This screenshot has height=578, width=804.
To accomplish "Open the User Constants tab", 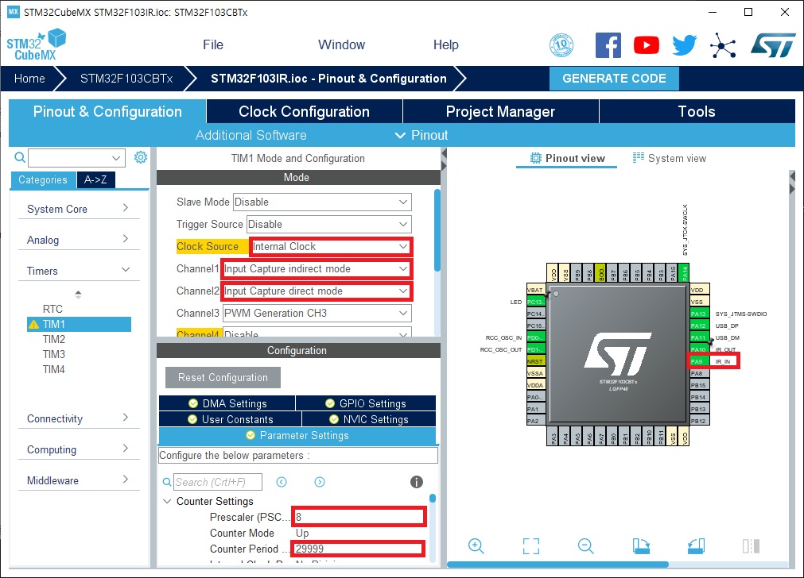I will (x=231, y=419).
